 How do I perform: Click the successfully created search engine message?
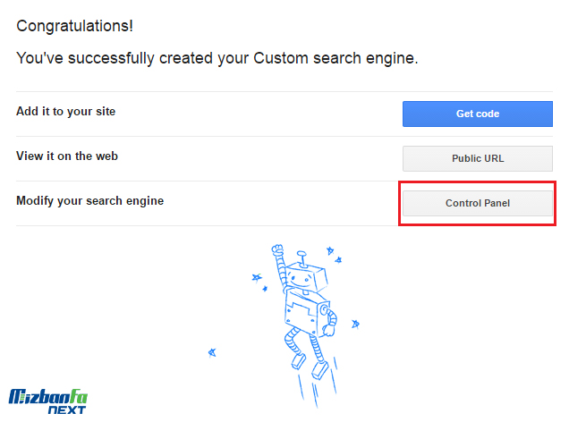click(x=217, y=59)
